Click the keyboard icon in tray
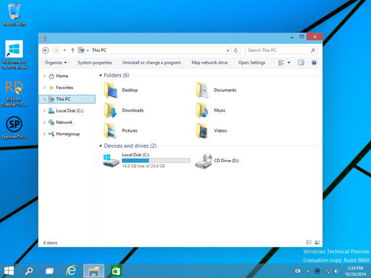This screenshot has height=278, width=371. coord(298,271)
